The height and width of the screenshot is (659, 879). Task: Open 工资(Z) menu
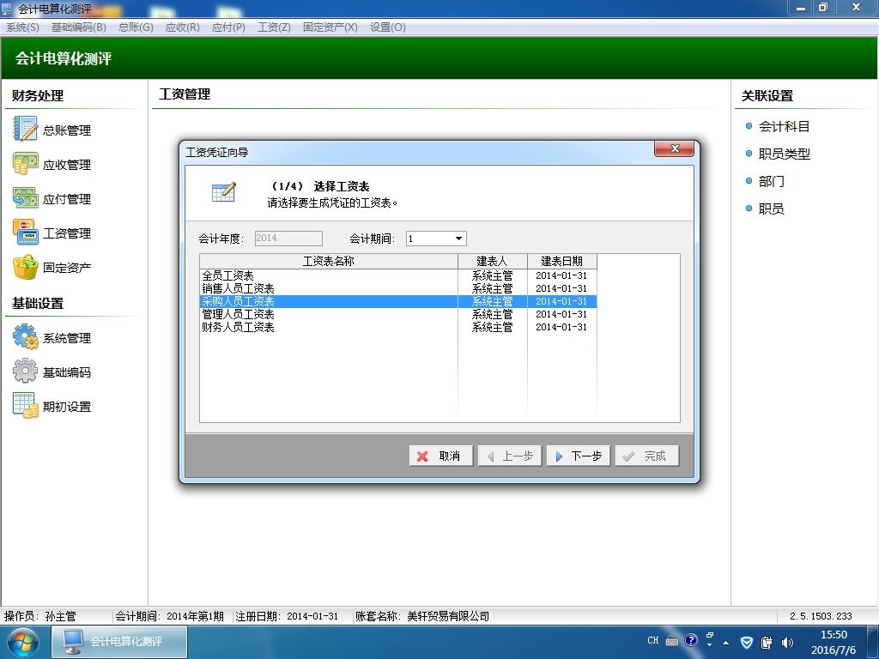[274, 27]
